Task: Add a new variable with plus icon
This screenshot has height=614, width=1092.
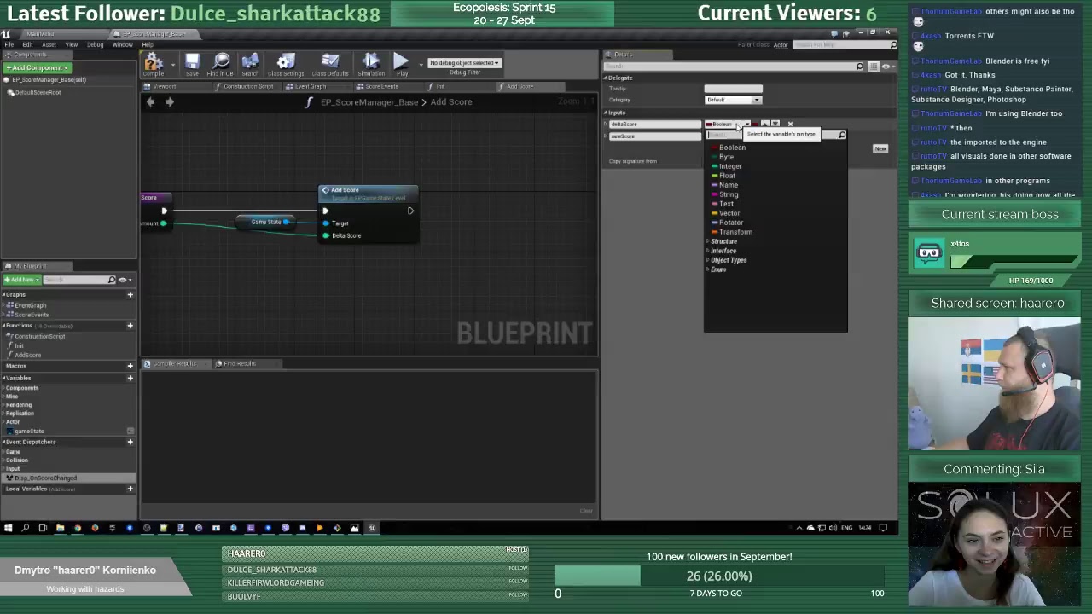Action: pyautogui.click(x=130, y=378)
